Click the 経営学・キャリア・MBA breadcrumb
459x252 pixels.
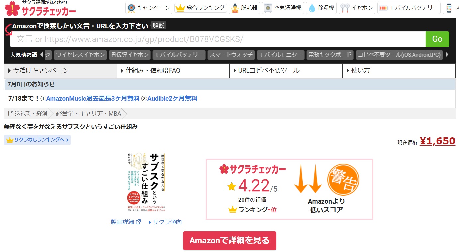(x=89, y=114)
